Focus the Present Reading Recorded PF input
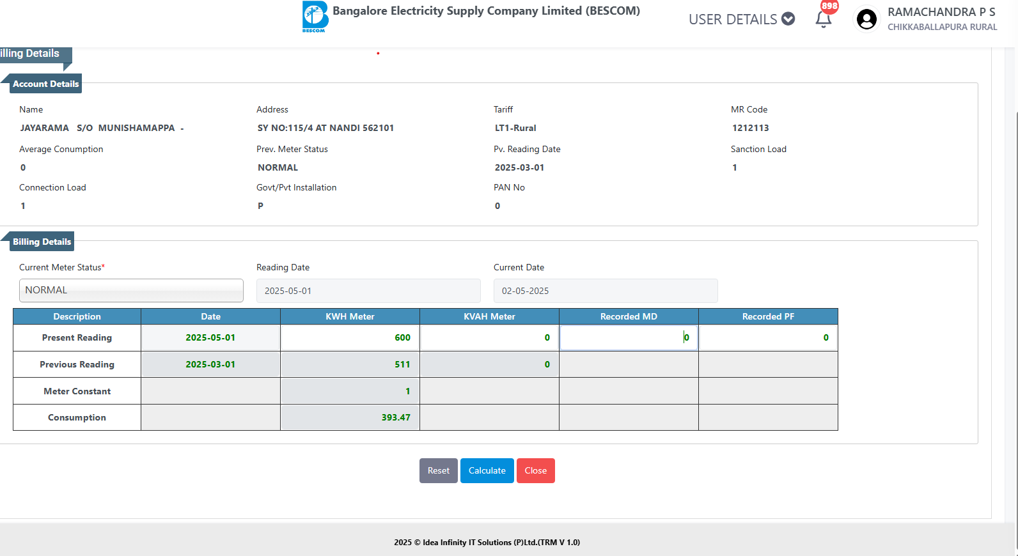This screenshot has width=1018, height=556. coord(768,337)
